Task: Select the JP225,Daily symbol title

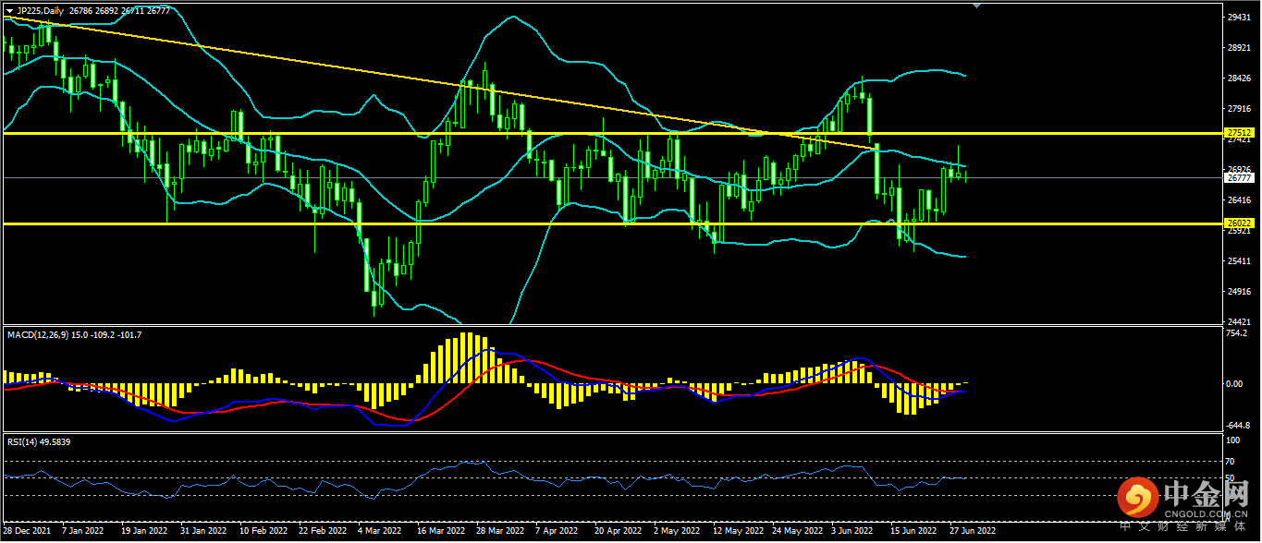Action: (41, 11)
